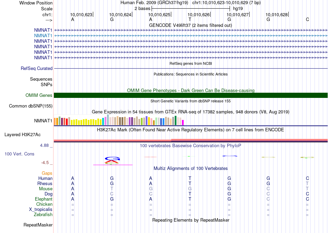Click the RepeatMasker track label
This screenshot has width=328, height=233.
click(x=38, y=225)
